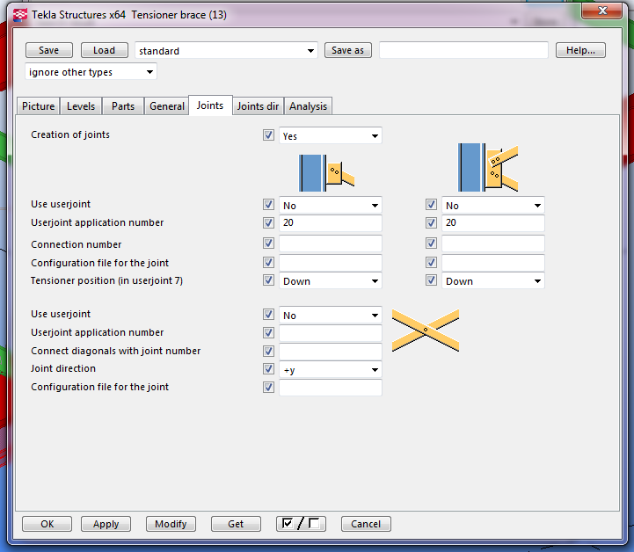Click left Userjoint application number field '20'
The height and width of the screenshot is (552, 634).
point(331,223)
